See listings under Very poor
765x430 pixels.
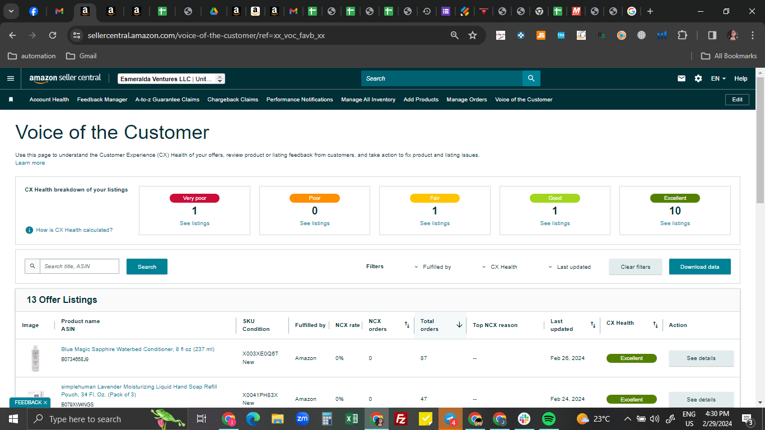click(x=194, y=223)
